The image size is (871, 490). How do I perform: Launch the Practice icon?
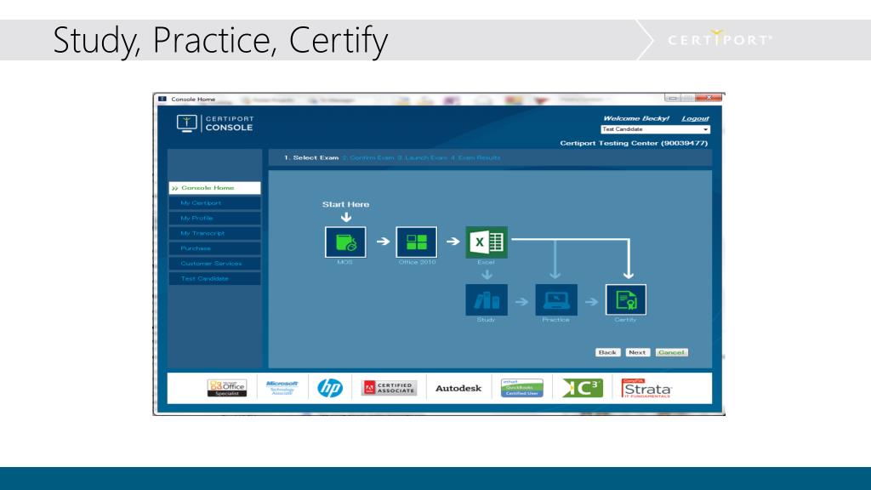(556, 300)
